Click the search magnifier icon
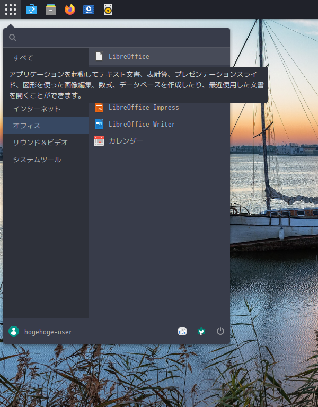 click(13, 38)
